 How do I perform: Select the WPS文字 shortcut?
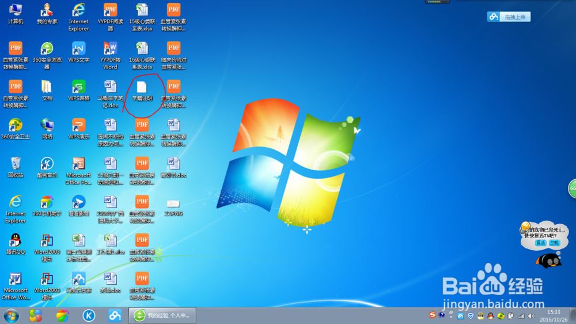click(78, 52)
